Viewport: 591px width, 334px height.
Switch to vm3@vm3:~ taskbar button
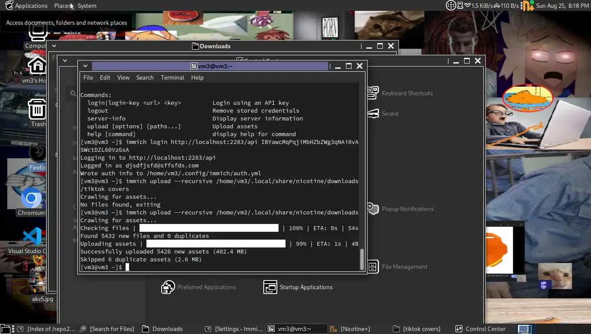coord(297,329)
